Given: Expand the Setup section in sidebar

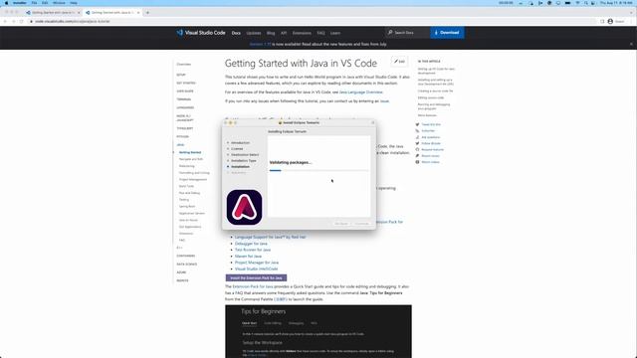Looking at the screenshot, I should pyautogui.click(x=181, y=75).
